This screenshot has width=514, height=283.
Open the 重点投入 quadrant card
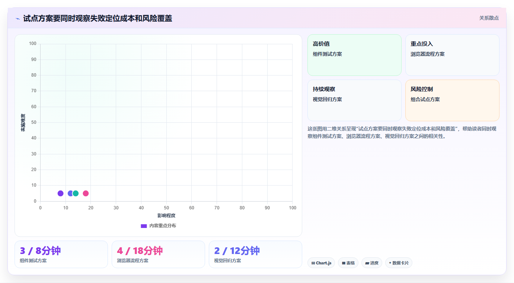click(x=452, y=55)
